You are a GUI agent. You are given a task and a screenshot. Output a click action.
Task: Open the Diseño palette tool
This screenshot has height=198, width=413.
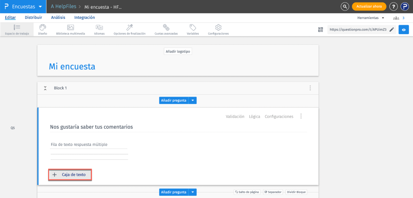pyautogui.click(x=43, y=30)
